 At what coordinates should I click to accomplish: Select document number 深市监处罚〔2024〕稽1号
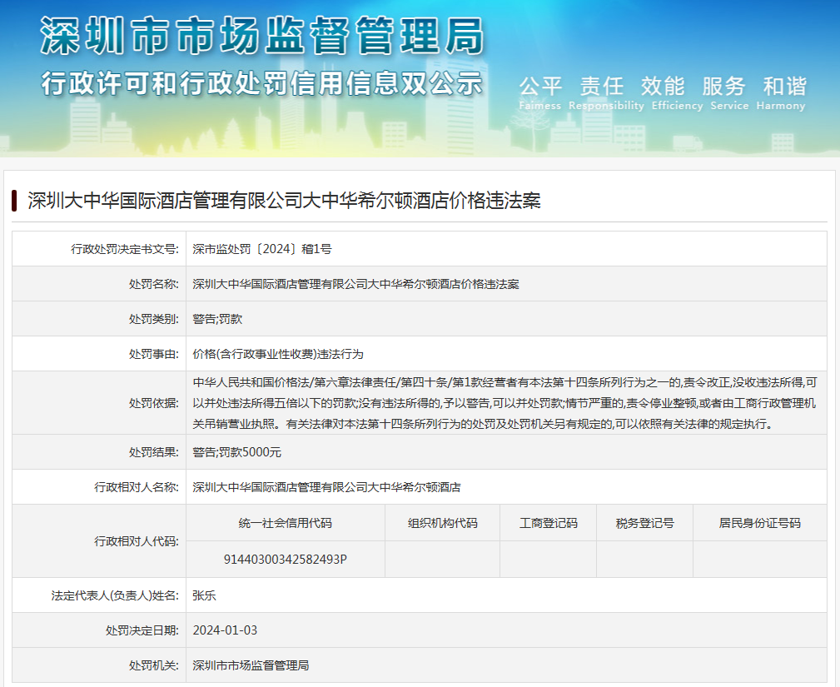[x=262, y=249]
